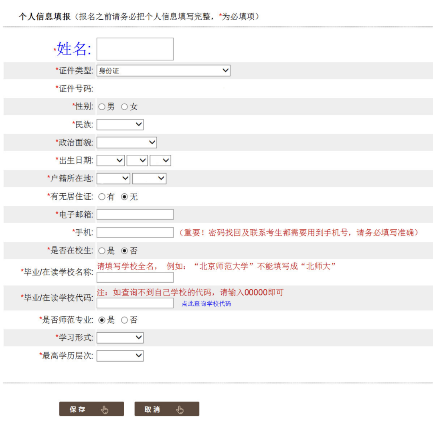Click the 取消 cancel button
This screenshot has height=423, width=433.
[x=166, y=409]
